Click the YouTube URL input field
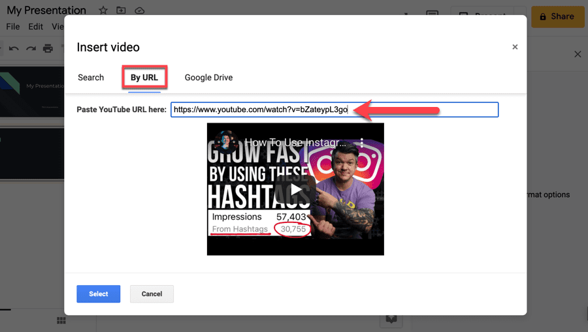Screen dimensions: 588x332 coord(335,110)
